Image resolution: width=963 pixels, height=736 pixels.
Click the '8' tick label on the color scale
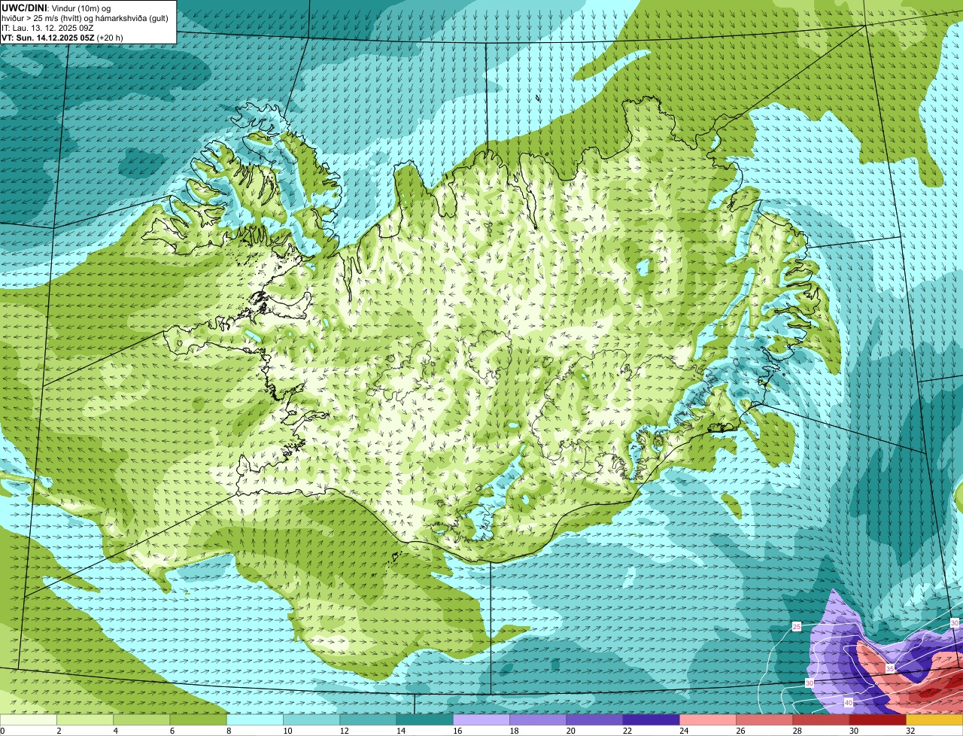228,731
